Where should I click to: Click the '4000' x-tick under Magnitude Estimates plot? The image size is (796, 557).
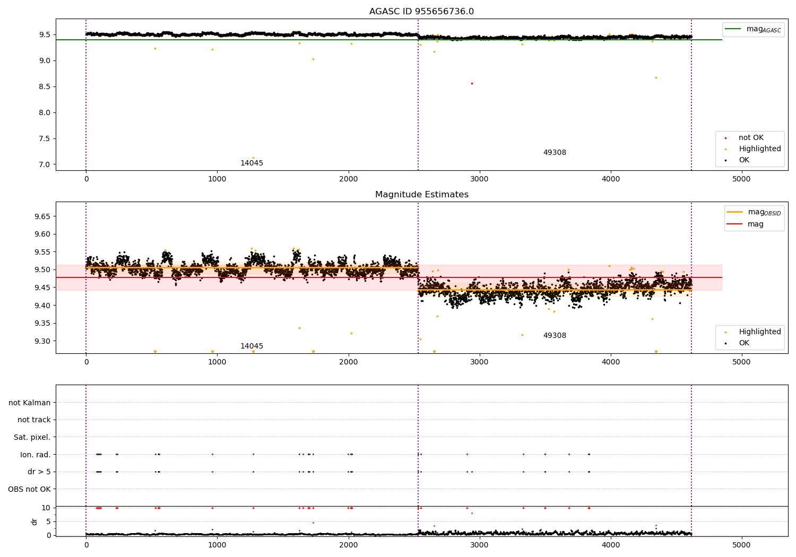[x=610, y=362]
